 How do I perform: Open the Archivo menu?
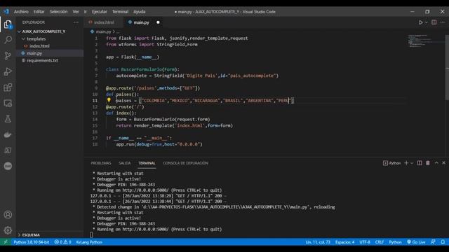click(21, 12)
